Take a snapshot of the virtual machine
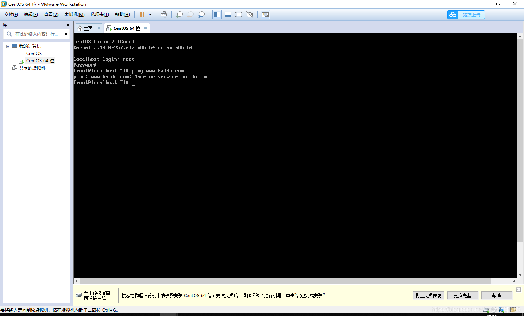 point(179,15)
